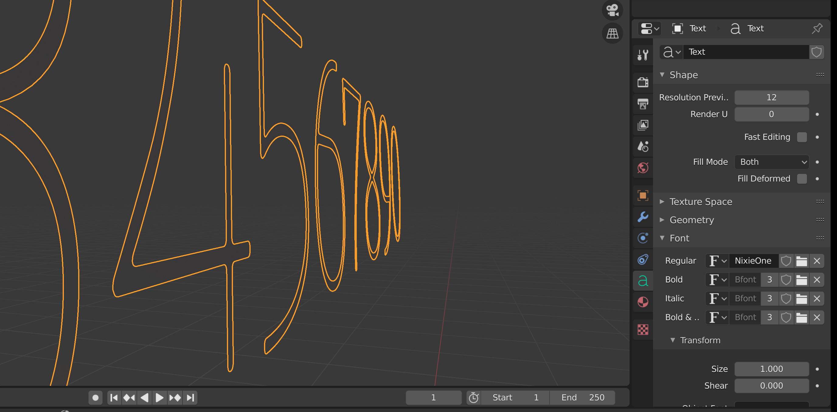Viewport: 837px width, 412px height.
Task: Open Regular font browse dropdown
Action: click(717, 261)
